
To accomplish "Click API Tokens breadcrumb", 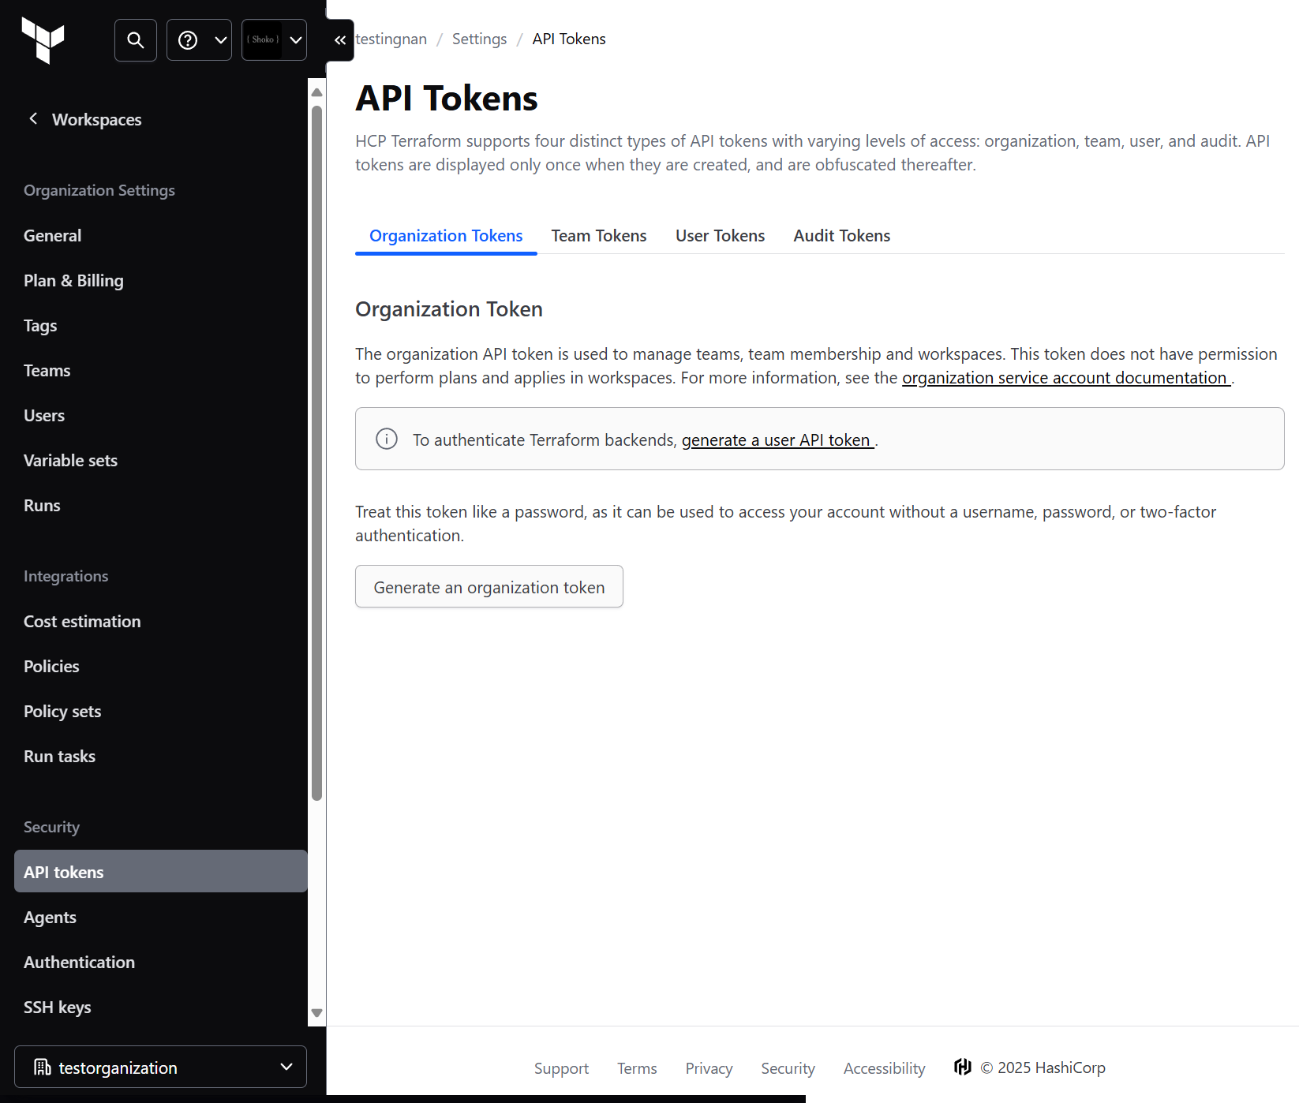I will 569,39.
